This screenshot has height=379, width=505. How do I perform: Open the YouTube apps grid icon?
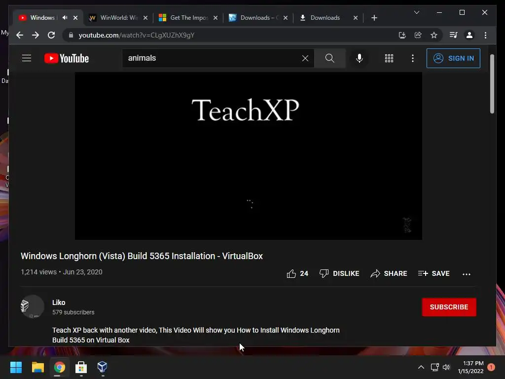click(x=389, y=58)
